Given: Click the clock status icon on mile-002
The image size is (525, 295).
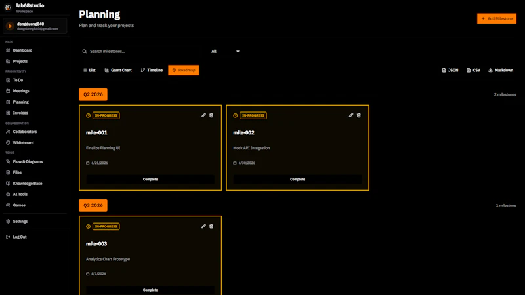Looking at the screenshot, I should (236, 115).
